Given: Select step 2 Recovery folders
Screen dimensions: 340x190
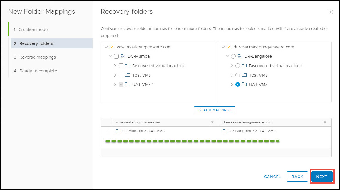Looking at the screenshot, I should pos(52,43).
